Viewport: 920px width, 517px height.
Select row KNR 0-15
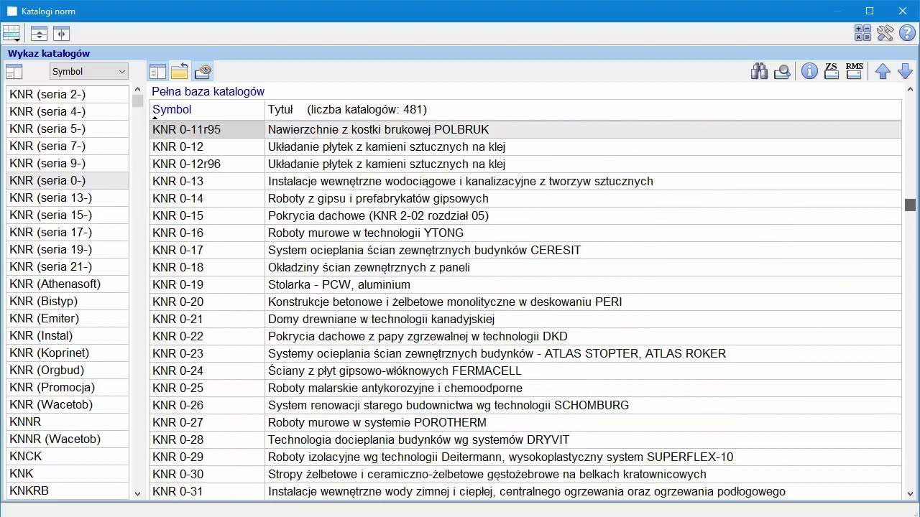(525, 215)
